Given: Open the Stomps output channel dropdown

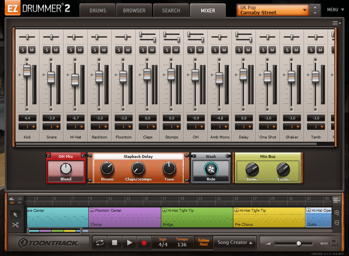Looking at the screenshot, I should tap(172, 127).
